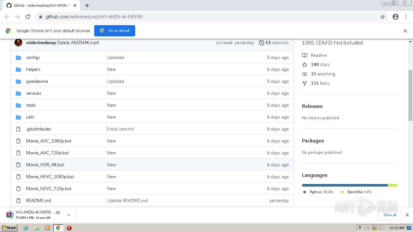Click the widevinedump author name

(x=41, y=43)
